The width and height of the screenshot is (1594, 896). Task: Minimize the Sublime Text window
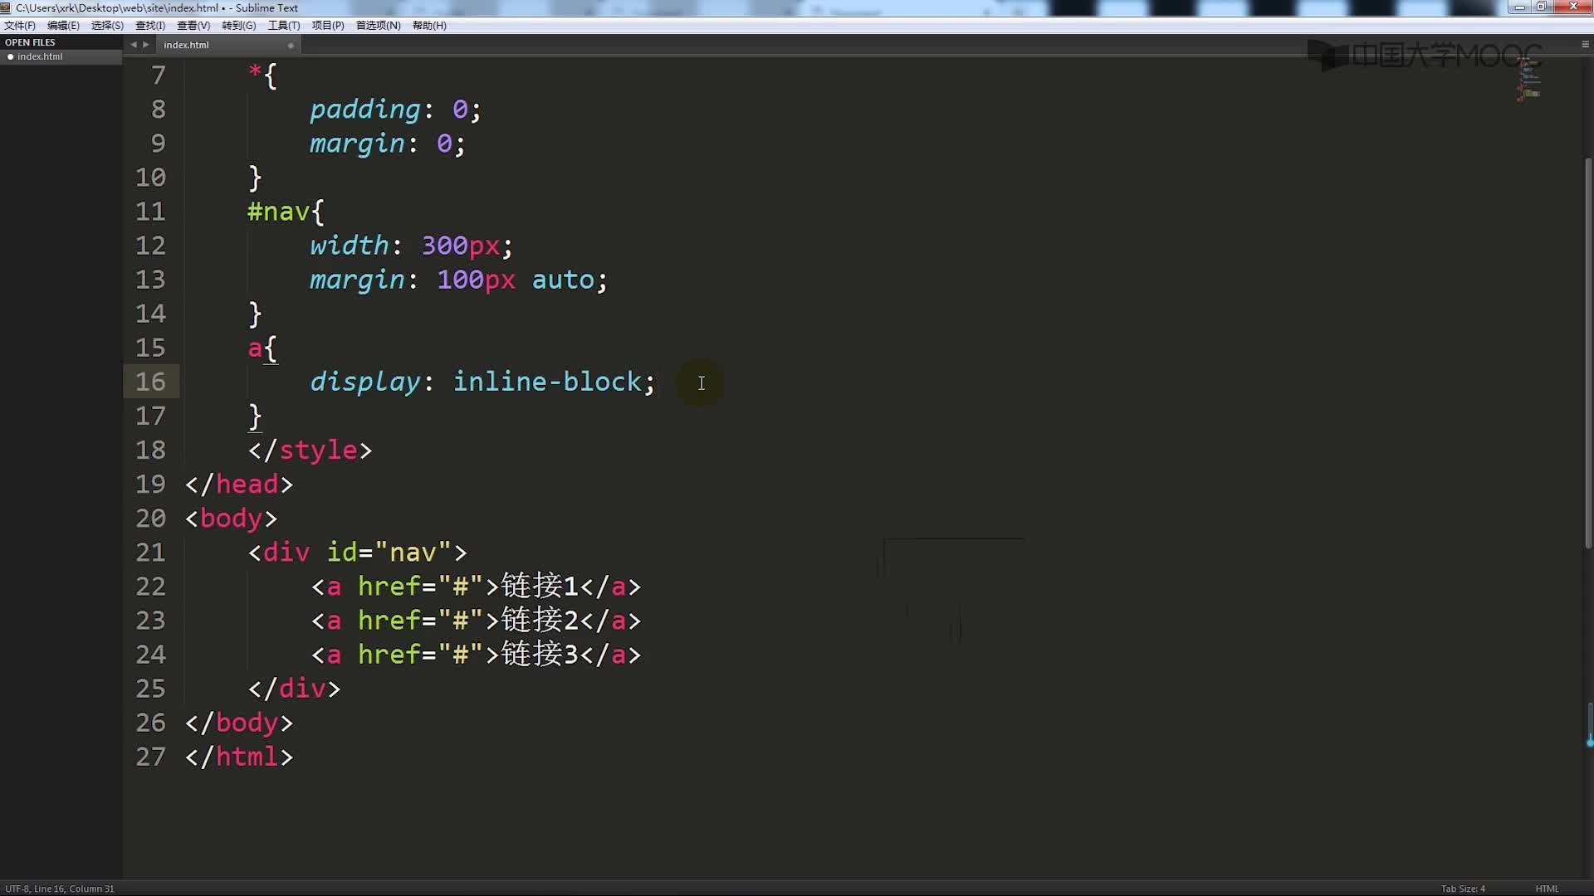tap(1519, 7)
